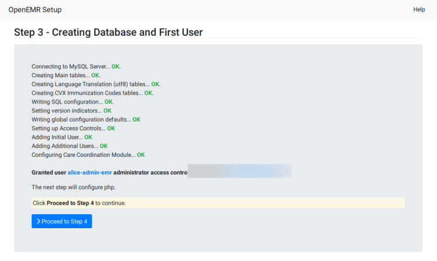
Task: Click the Creating Main tables status line
Action: pyautogui.click(x=66, y=75)
